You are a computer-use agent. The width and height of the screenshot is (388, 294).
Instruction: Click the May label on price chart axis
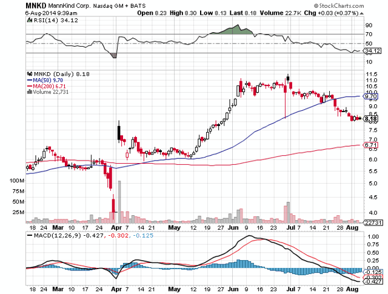174,228
